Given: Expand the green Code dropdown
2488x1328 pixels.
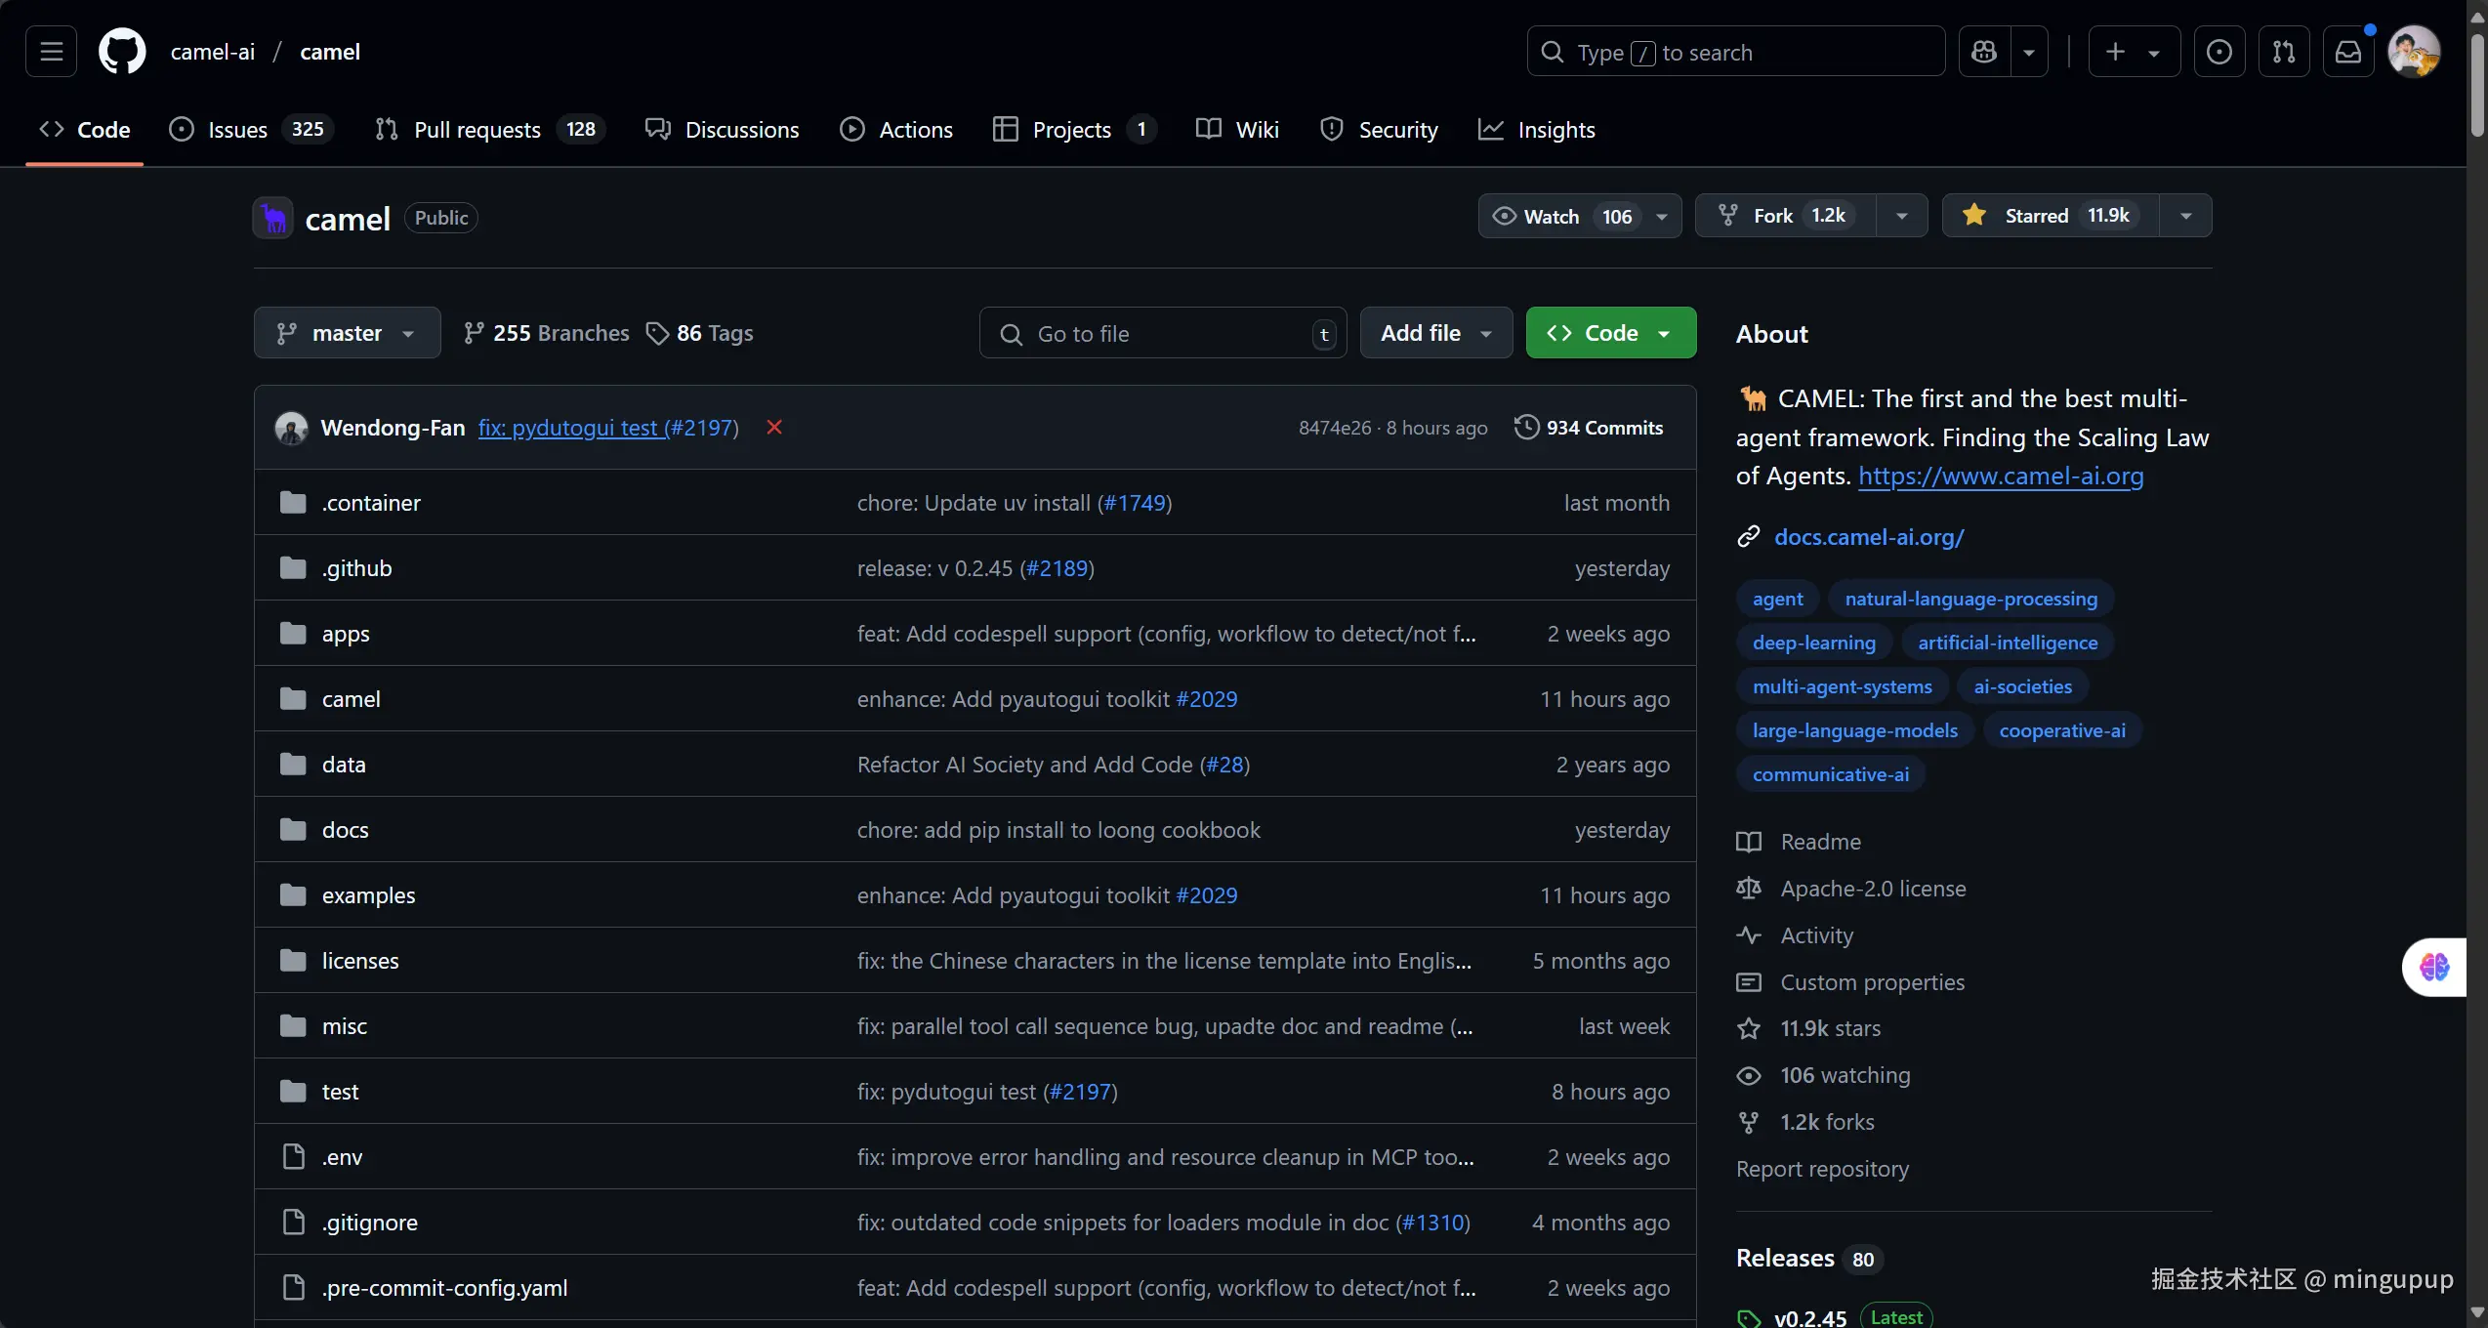Looking at the screenshot, I should pos(1610,333).
